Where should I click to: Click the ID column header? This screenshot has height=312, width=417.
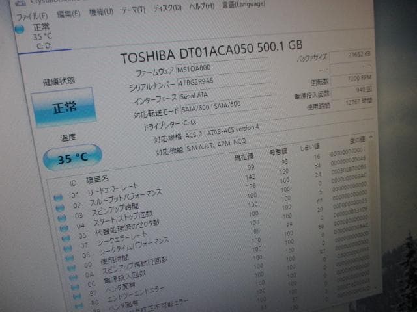click(x=73, y=183)
